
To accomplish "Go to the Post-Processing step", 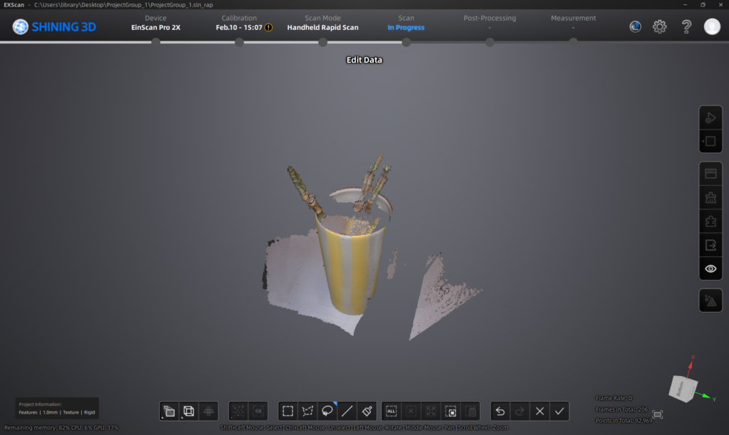I will point(489,23).
